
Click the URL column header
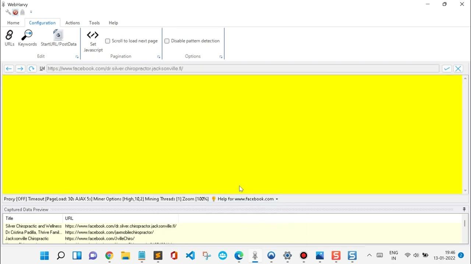121,218
